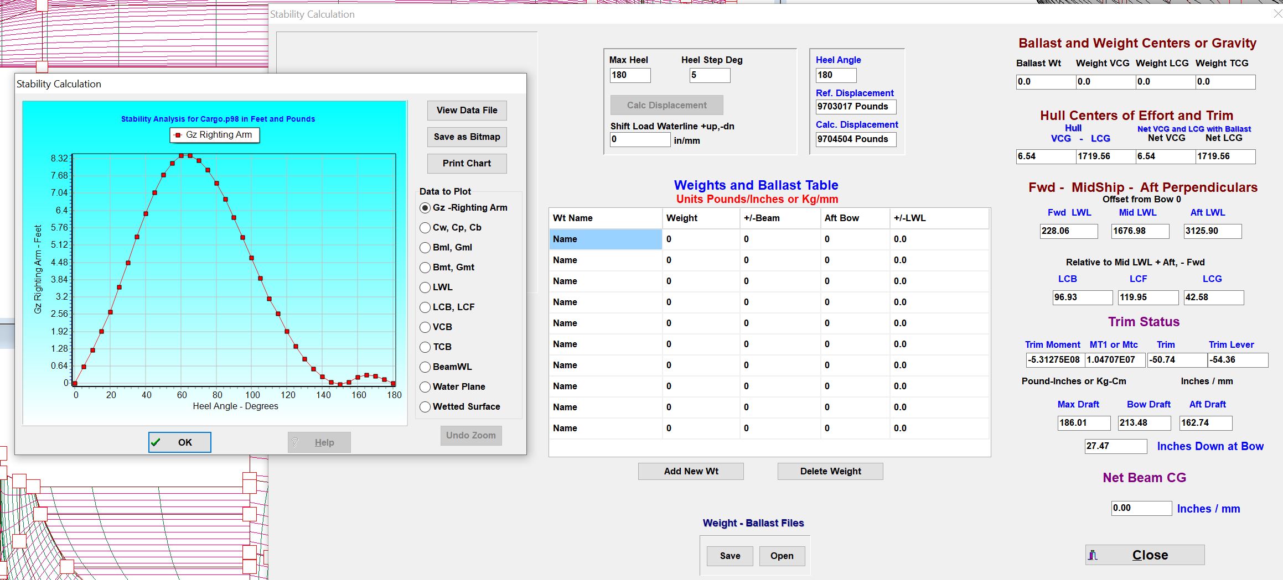Click the Bow Draft field 213.48

coord(1144,423)
